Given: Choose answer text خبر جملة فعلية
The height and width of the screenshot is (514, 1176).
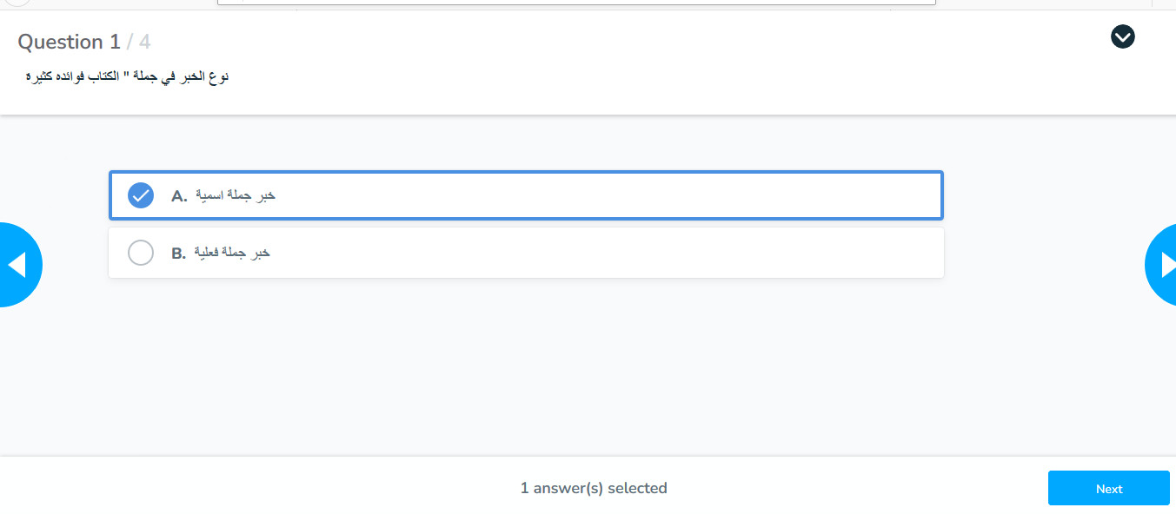Looking at the screenshot, I should (232, 253).
